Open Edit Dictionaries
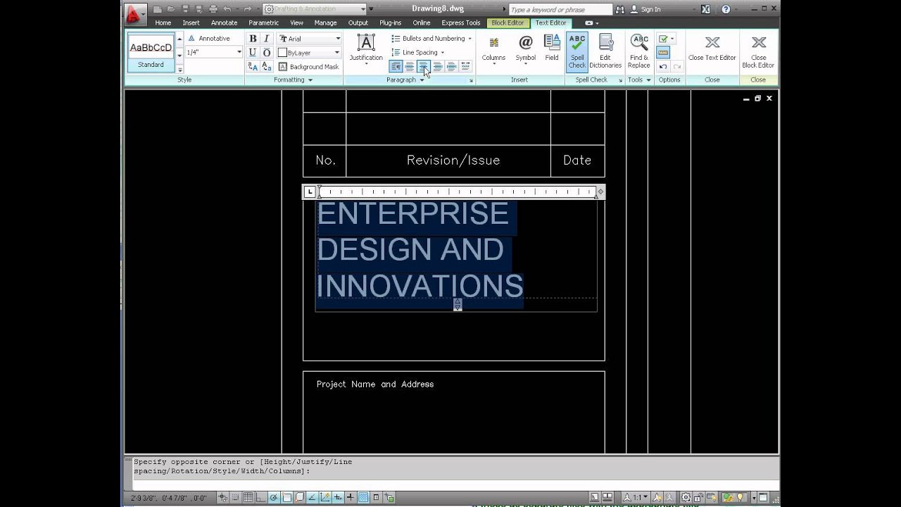This screenshot has height=507, width=901. point(605,51)
